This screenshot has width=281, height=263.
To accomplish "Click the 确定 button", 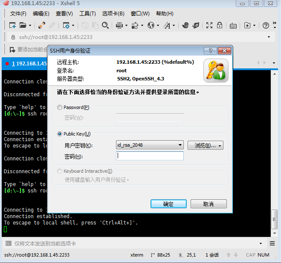I will tap(168, 204).
